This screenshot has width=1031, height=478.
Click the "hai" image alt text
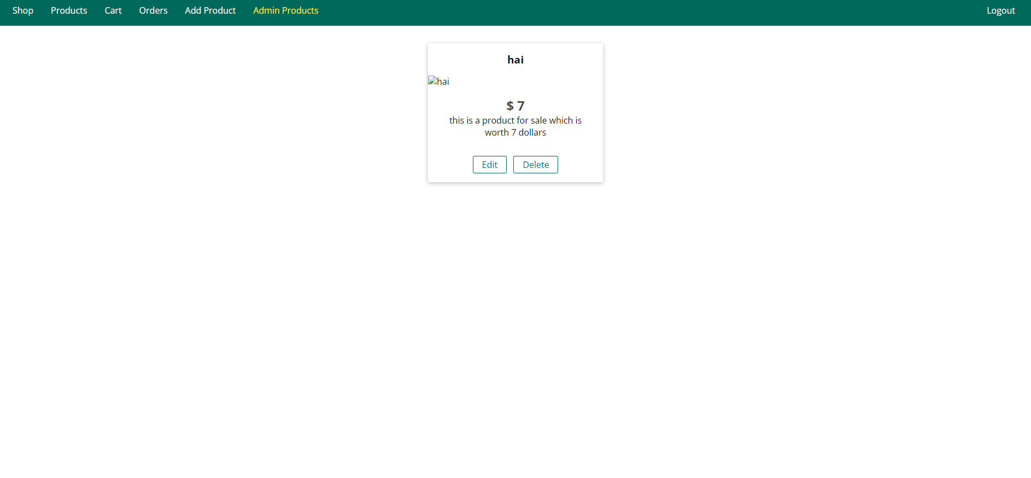pyautogui.click(x=443, y=81)
